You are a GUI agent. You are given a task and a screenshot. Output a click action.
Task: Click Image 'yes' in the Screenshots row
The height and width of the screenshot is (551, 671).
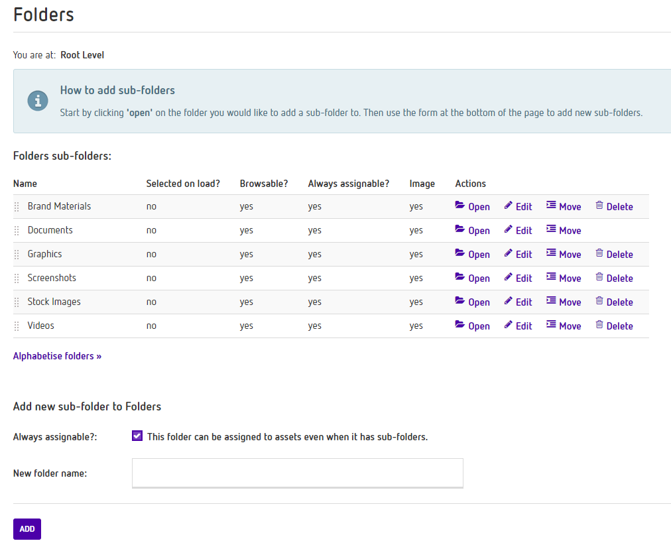click(416, 278)
